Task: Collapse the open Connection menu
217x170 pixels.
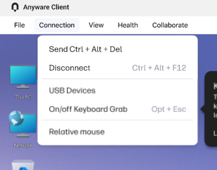Action: click(x=57, y=25)
